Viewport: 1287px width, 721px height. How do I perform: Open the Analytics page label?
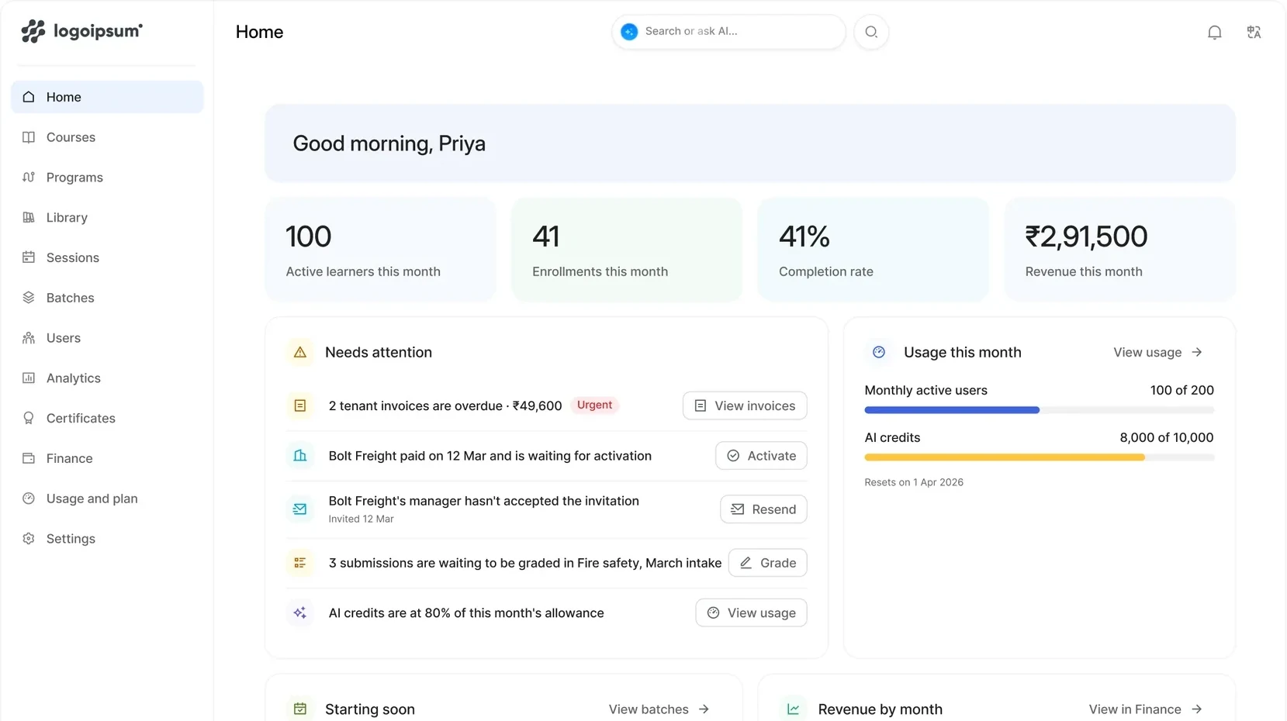pyautogui.click(x=74, y=378)
